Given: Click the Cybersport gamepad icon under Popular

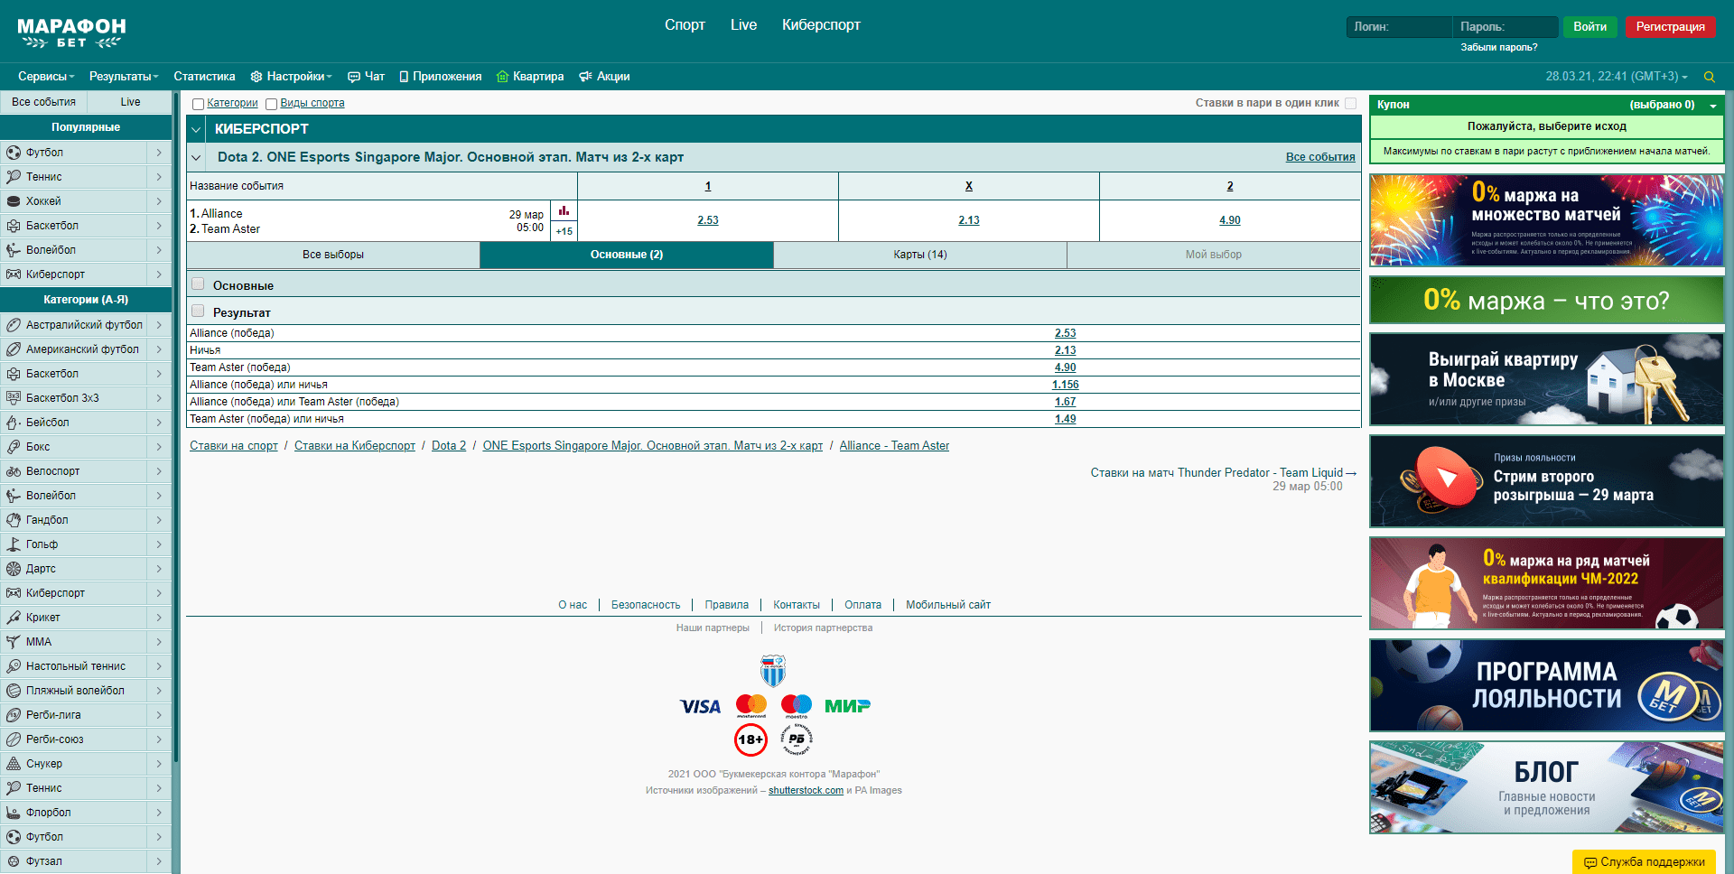Looking at the screenshot, I should (x=14, y=274).
